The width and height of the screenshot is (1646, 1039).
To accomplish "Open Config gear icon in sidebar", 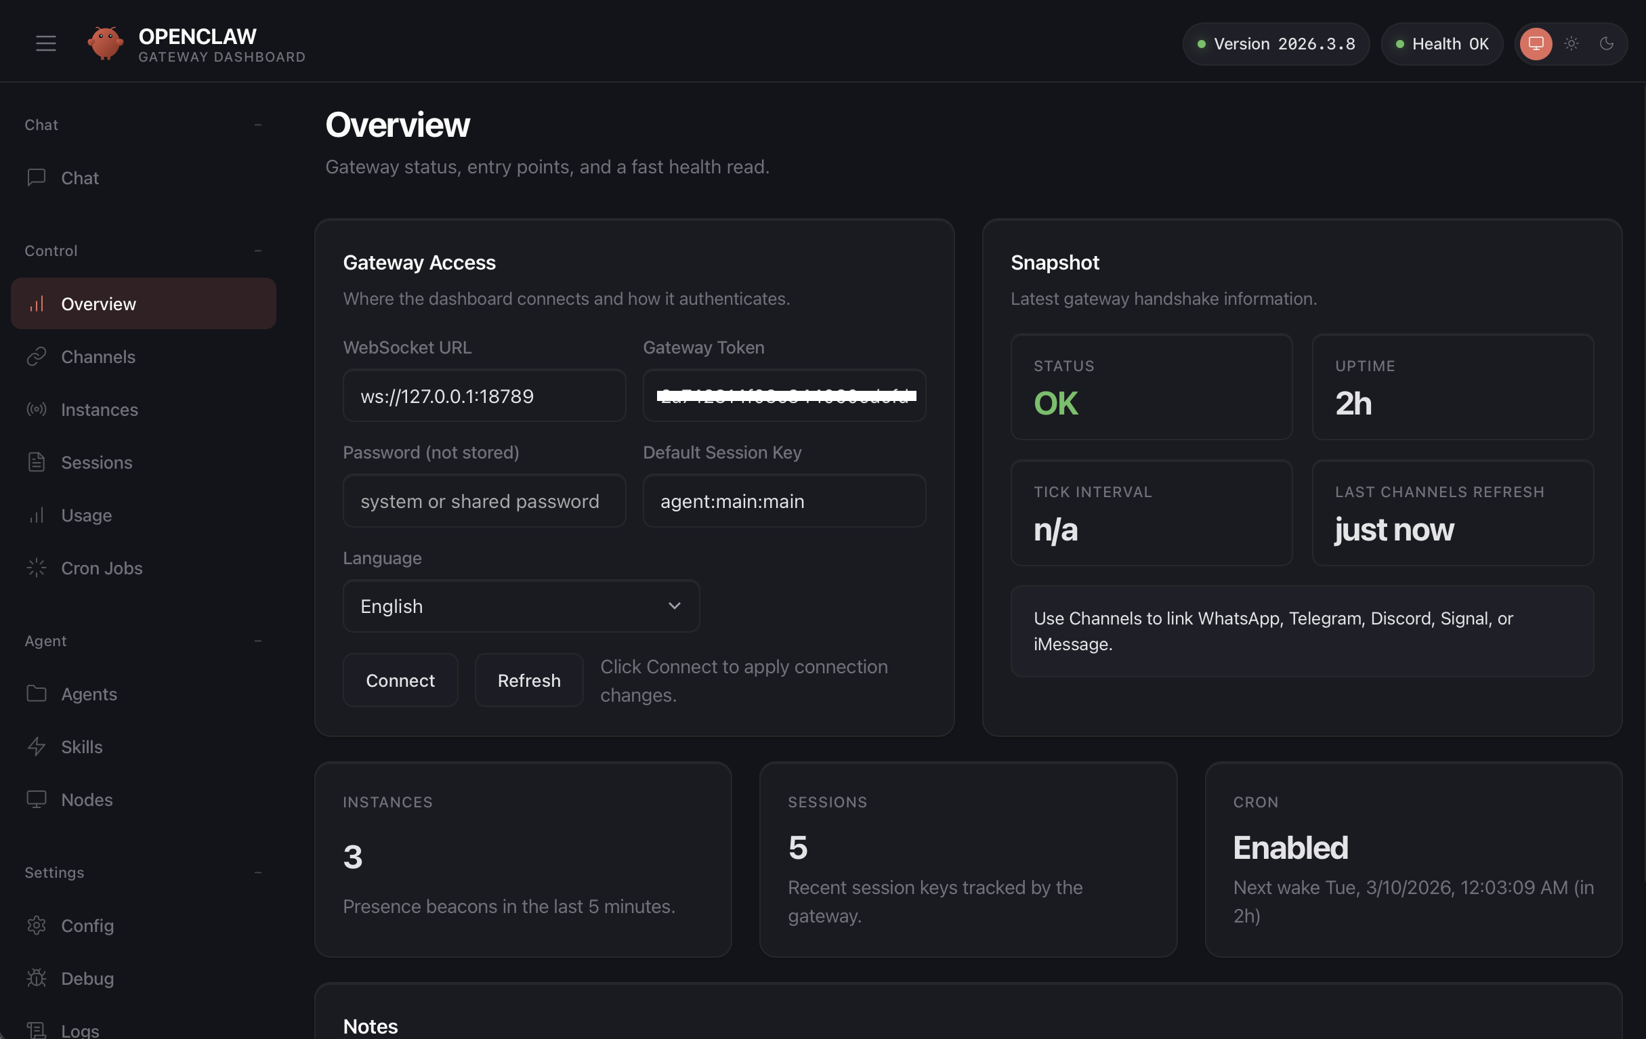I will pos(36,925).
